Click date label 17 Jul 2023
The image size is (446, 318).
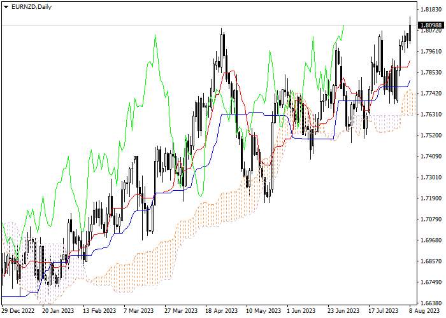[384, 311]
